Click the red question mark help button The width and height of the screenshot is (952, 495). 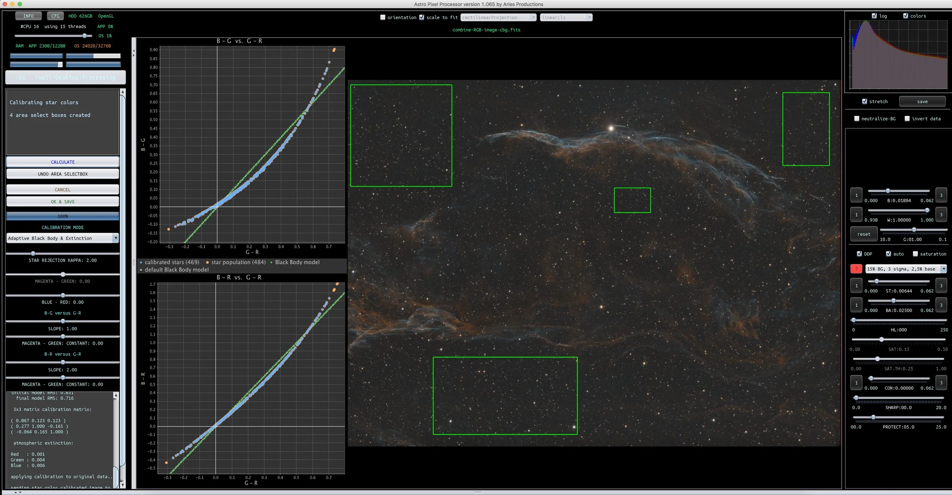point(856,269)
